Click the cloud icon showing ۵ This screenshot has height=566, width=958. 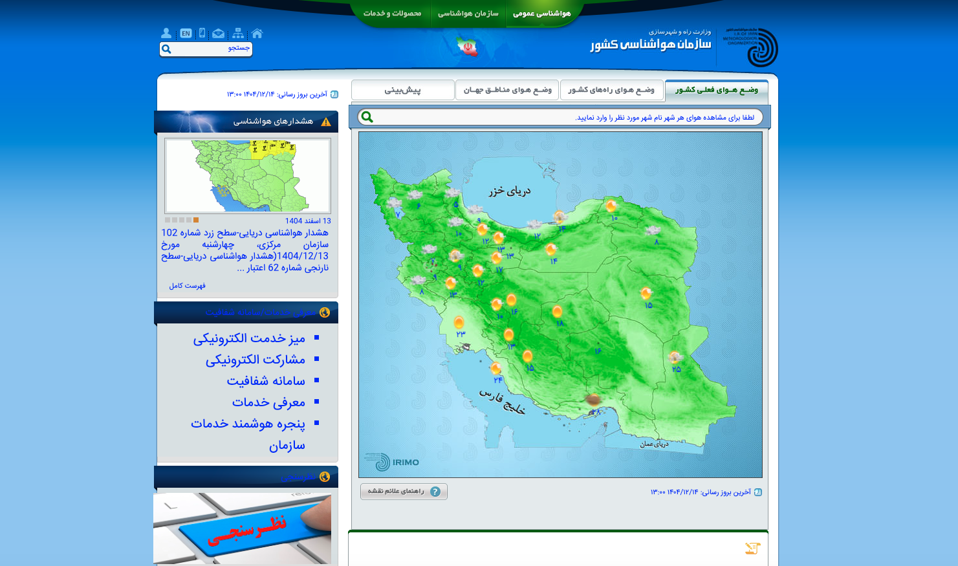pyautogui.click(x=452, y=193)
